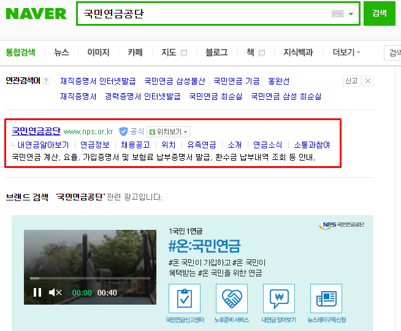Click the 국민연금신고센터 clipboard icon
The width and height of the screenshot is (401, 331).
(x=185, y=299)
